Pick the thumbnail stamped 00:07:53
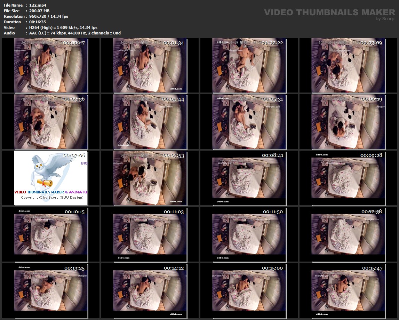Screen dimensions: 399x320 (x=150, y=178)
